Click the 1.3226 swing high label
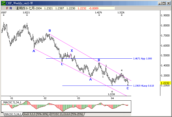Viewport: 172px width, 117px height. (x=121, y=13)
